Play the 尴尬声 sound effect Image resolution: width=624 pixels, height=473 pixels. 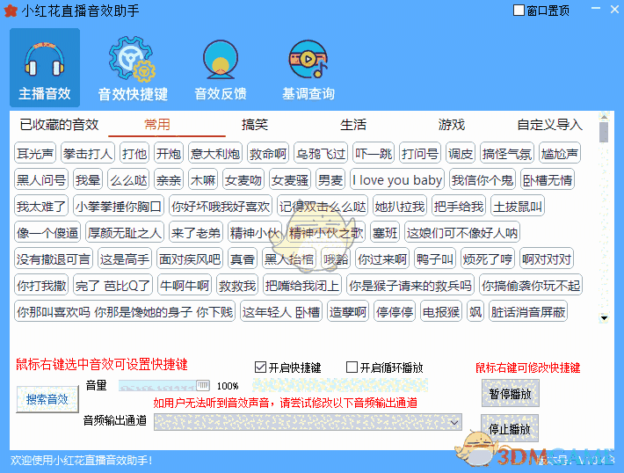click(560, 153)
